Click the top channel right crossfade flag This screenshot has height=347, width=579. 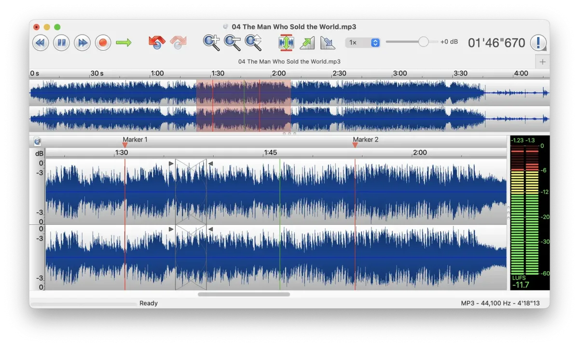tap(210, 164)
